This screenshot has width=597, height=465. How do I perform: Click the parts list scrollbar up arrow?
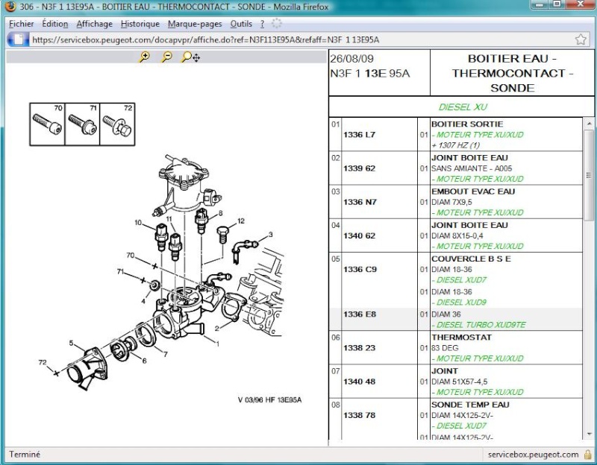tap(589, 124)
